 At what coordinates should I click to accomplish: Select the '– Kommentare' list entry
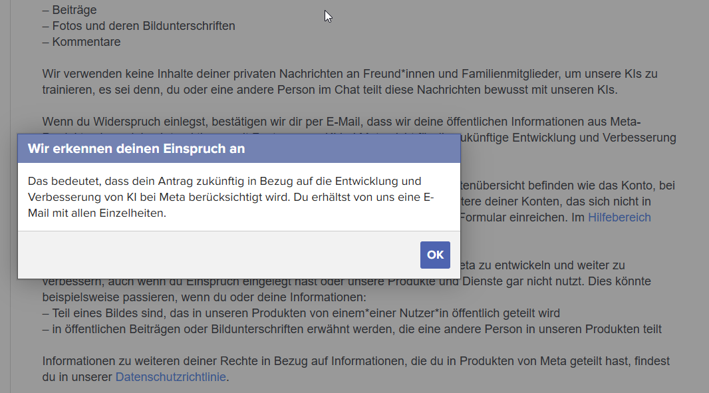coord(81,42)
